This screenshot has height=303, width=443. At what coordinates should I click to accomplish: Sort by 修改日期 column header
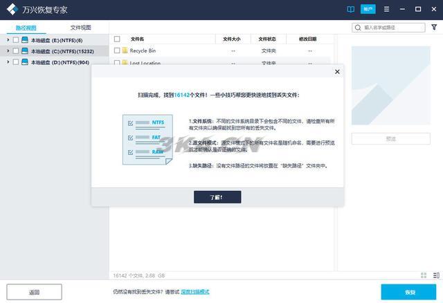[x=308, y=39]
